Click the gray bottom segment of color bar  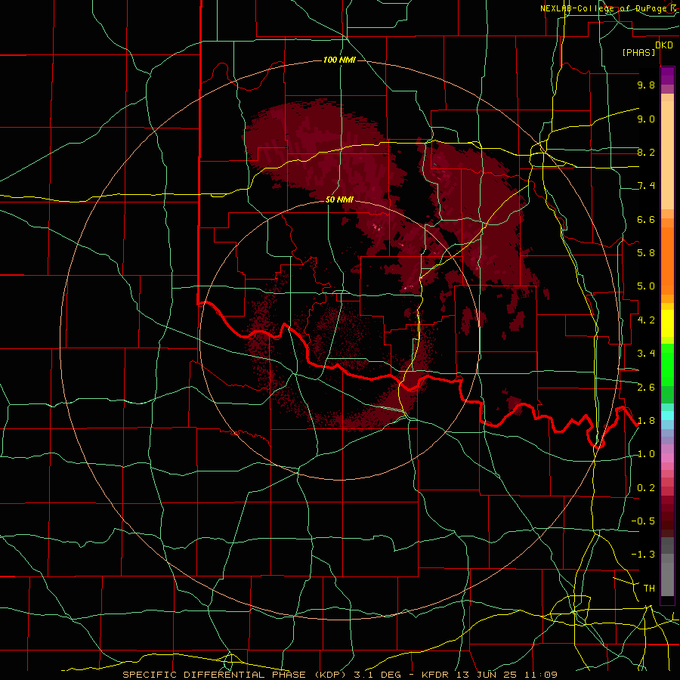(667, 579)
